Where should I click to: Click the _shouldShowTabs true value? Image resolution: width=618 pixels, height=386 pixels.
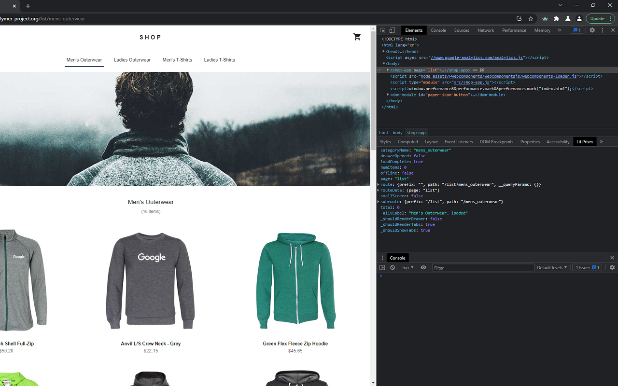[425, 230]
